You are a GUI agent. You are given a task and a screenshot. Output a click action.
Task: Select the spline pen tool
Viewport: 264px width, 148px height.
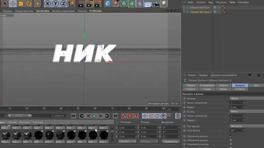click(x=116, y=3)
